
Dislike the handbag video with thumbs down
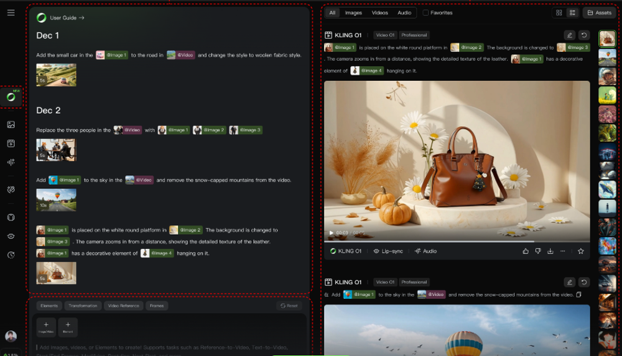pyautogui.click(x=538, y=251)
